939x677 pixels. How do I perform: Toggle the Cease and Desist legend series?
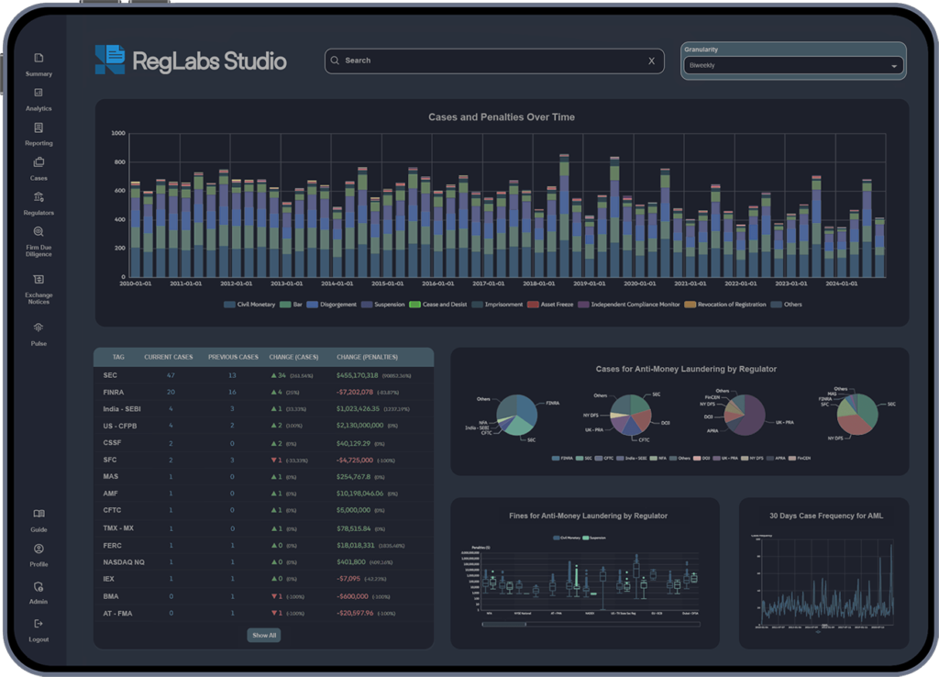pyautogui.click(x=437, y=305)
